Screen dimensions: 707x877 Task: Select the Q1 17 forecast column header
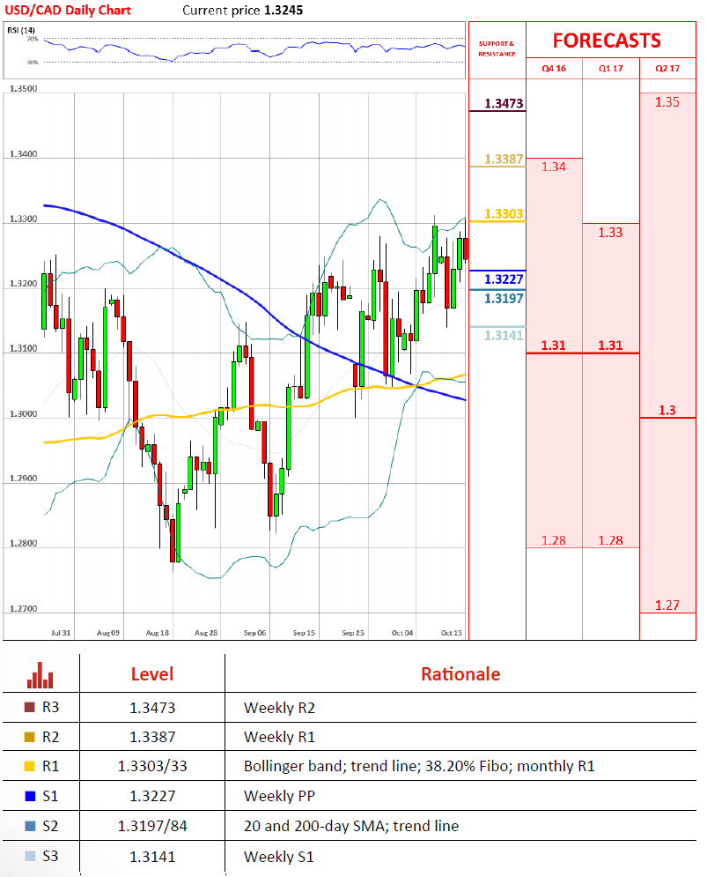[610, 68]
